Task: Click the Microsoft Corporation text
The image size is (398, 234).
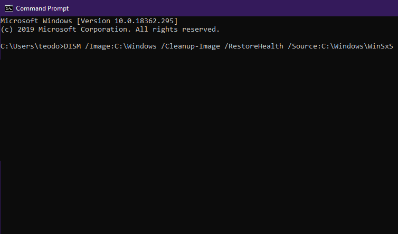Action: tap(85, 30)
